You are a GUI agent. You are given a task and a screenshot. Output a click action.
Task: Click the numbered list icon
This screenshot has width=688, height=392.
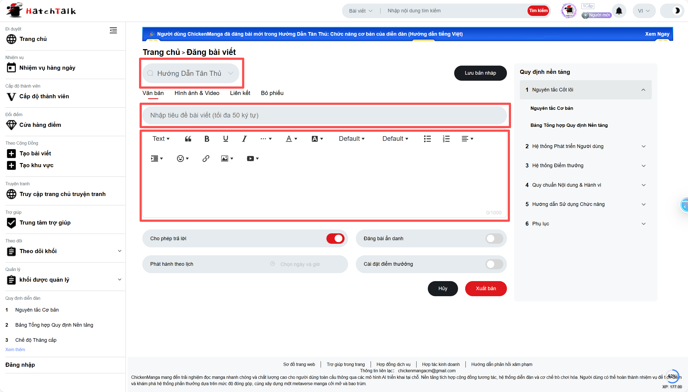(446, 139)
